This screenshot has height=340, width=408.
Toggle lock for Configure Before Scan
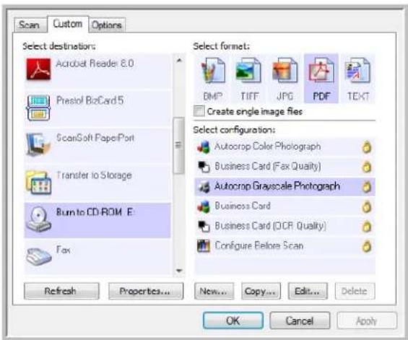[x=367, y=246]
